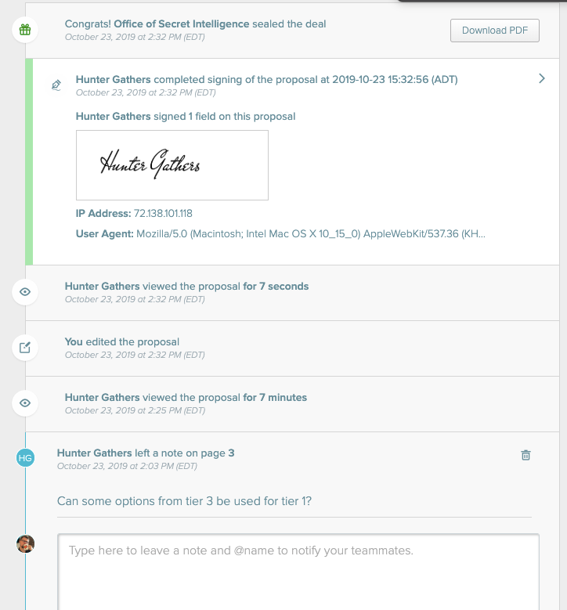Select the 'viewed the proposal for 7 minutes' entry
Viewport: 567px width, 610px height.
[292, 404]
